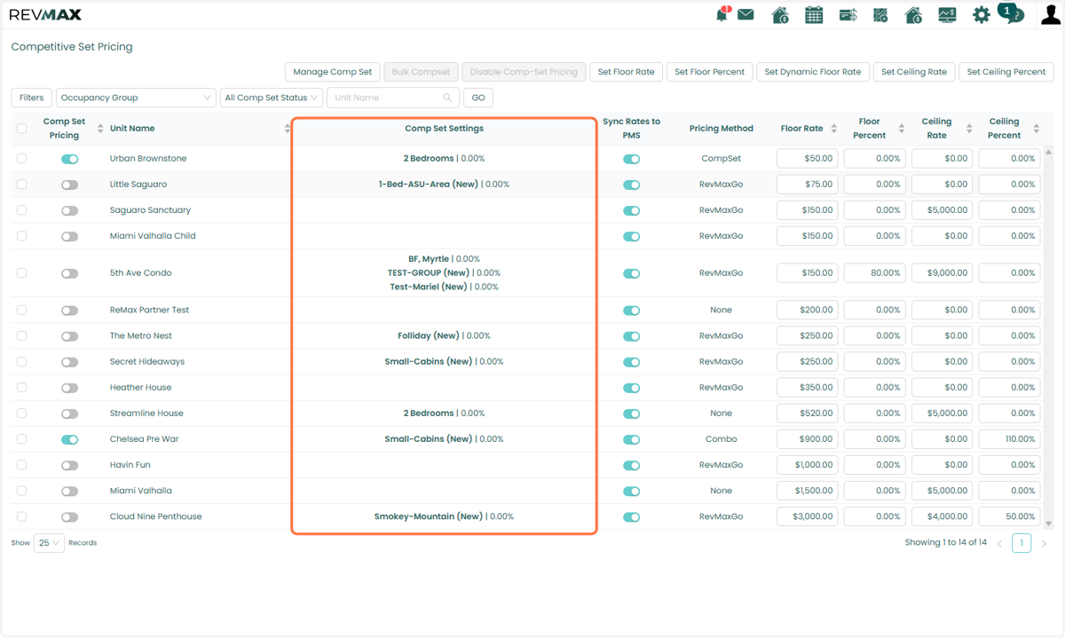Edit Floor Rate field for Urban Brownstone
The image size is (1065, 638).
point(807,159)
